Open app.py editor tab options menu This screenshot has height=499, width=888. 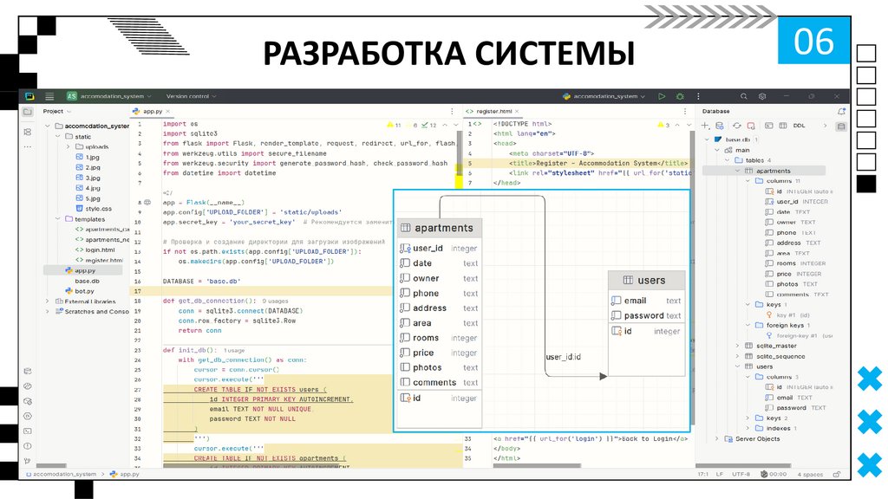tap(452, 112)
